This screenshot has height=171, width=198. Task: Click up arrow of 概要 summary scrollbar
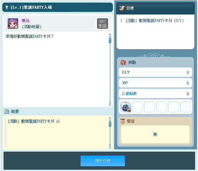pos(110,119)
